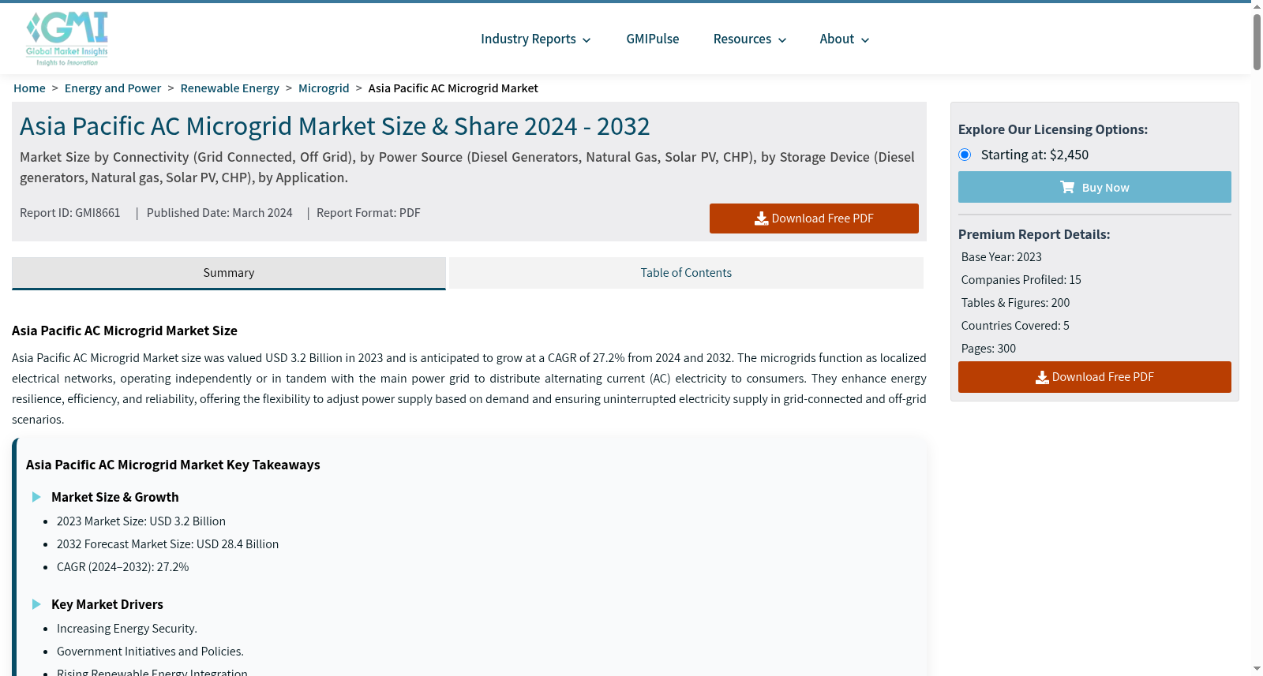Click Published Date: March 2024
The image size is (1263, 676).
[x=219, y=213]
